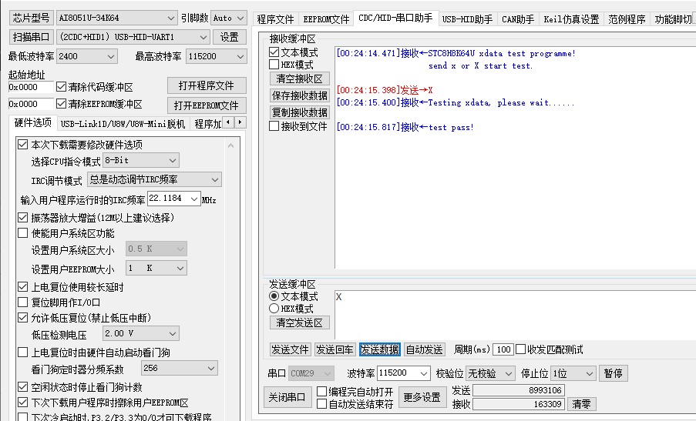This screenshot has width=696, height=421.
Task: Switch to the 程序文件 tab
Action: [x=275, y=19]
